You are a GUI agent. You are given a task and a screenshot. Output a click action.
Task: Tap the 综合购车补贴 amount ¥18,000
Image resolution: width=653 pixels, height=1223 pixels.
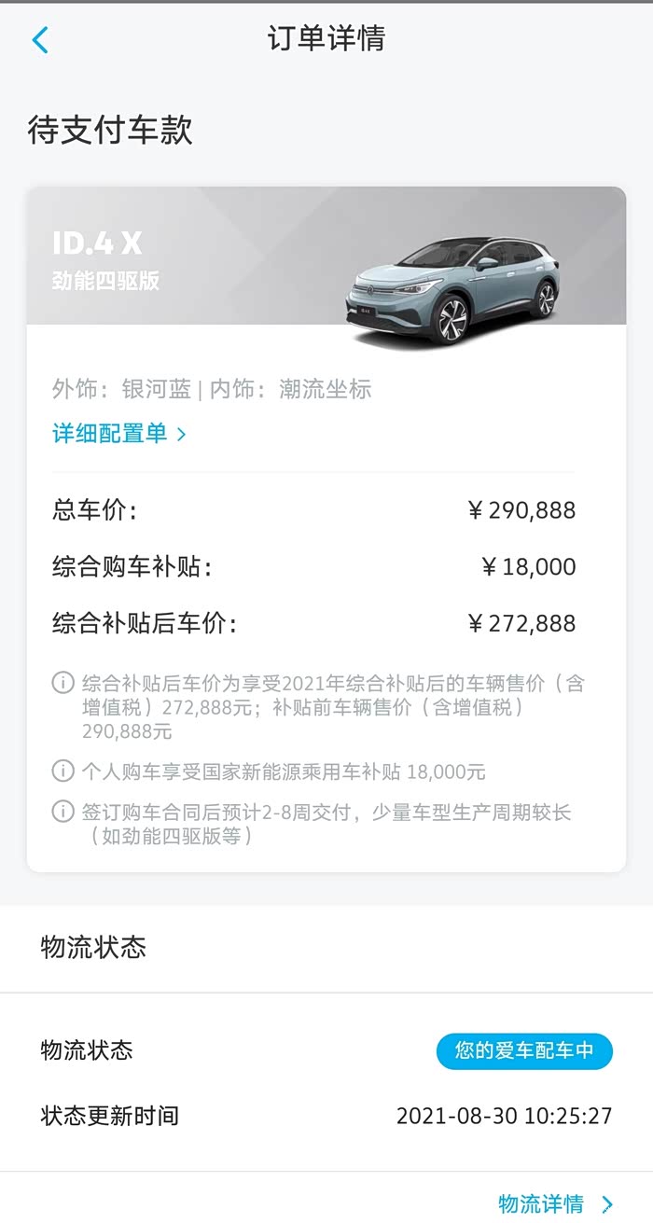click(529, 567)
